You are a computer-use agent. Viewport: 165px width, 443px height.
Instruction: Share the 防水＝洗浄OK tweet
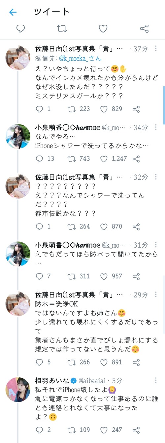pyautogui.click(x=136, y=362)
